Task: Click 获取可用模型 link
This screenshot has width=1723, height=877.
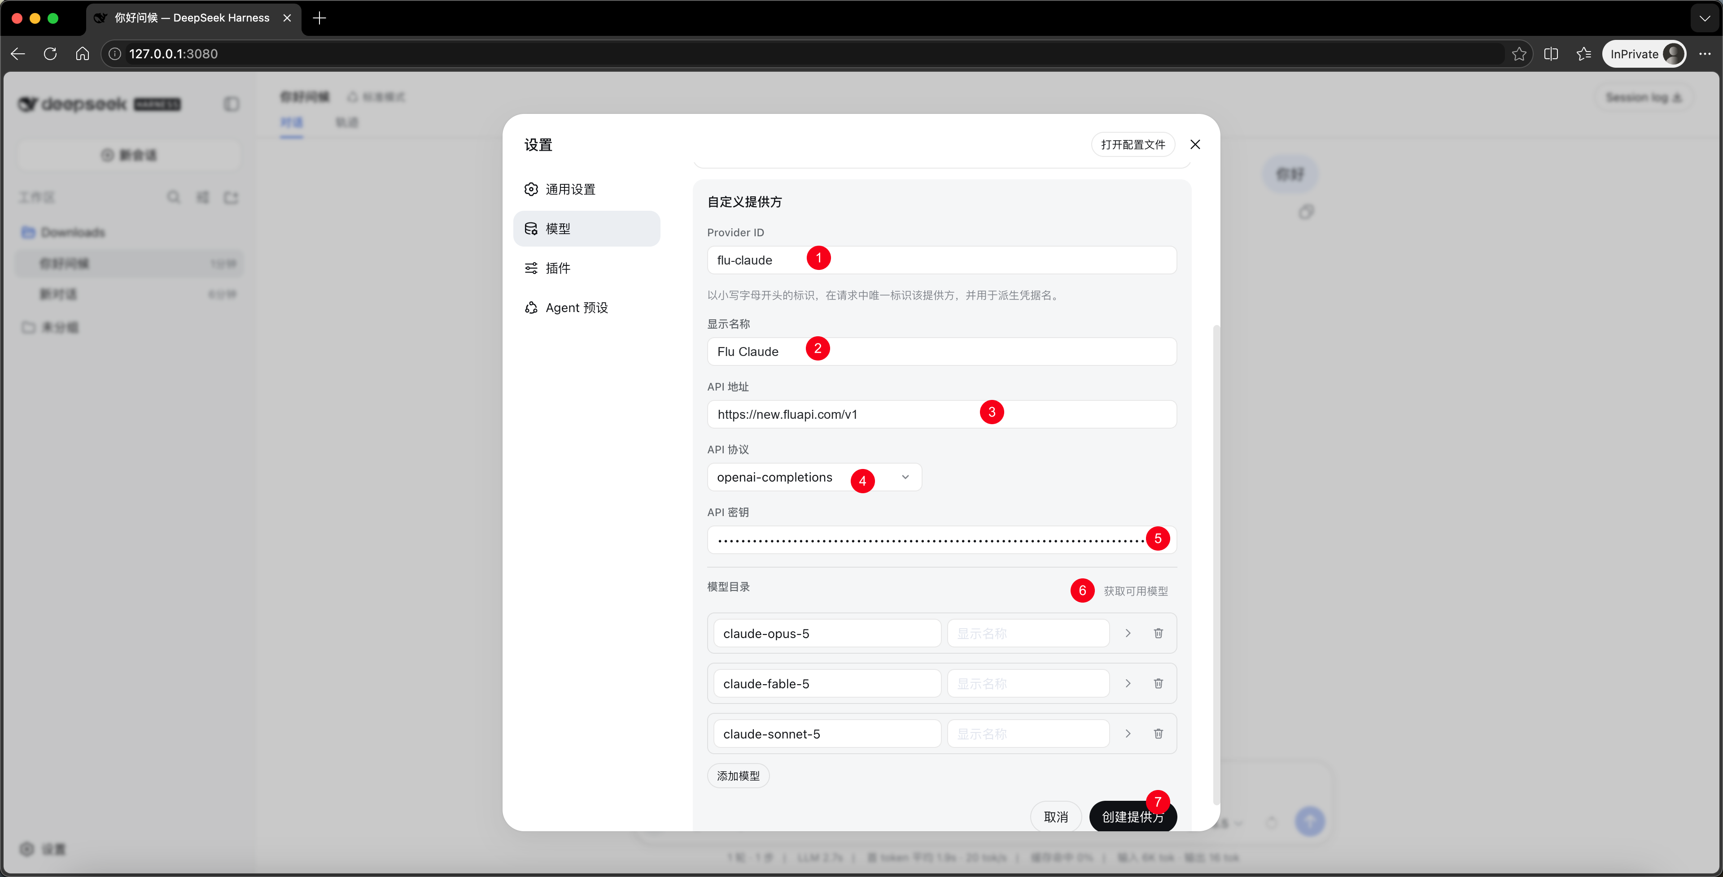Action: pyautogui.click(x=1135, y=591)
